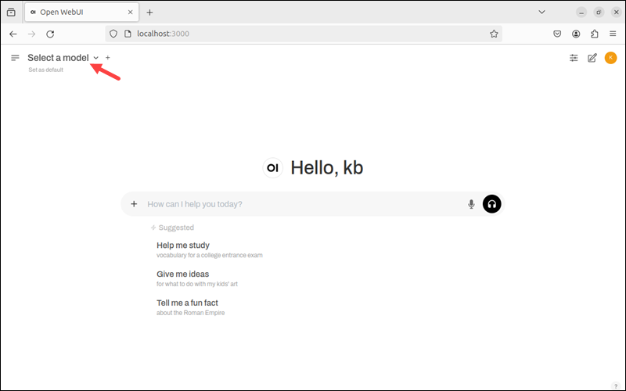
Task: Open the Pocket save icon
Action: pos(557,34)
